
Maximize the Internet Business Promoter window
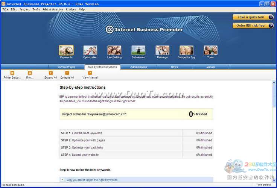pyautogui.click(x=268, y=4)
